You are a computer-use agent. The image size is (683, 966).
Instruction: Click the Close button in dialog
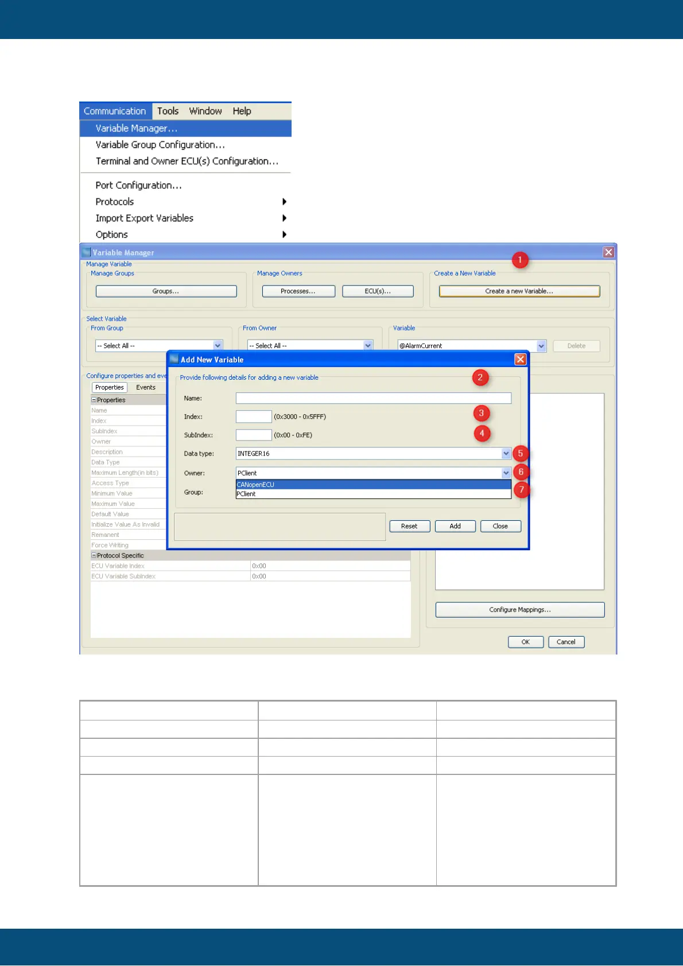(x=500, y=526)
